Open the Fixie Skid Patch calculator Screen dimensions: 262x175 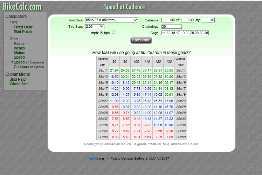point(23,32)
